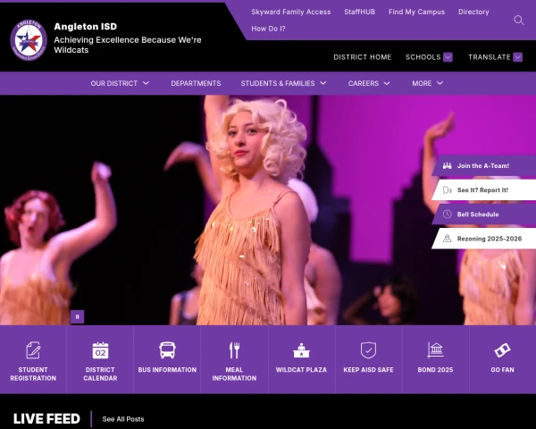Screen dimensions: 536x429
Task: Expand the Students & Families chevron
Action: pos(323,83)
